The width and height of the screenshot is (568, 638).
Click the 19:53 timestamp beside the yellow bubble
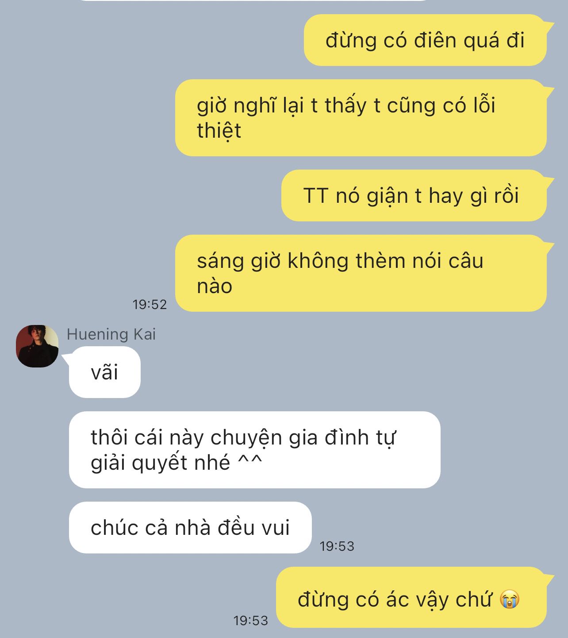(251, 621)
